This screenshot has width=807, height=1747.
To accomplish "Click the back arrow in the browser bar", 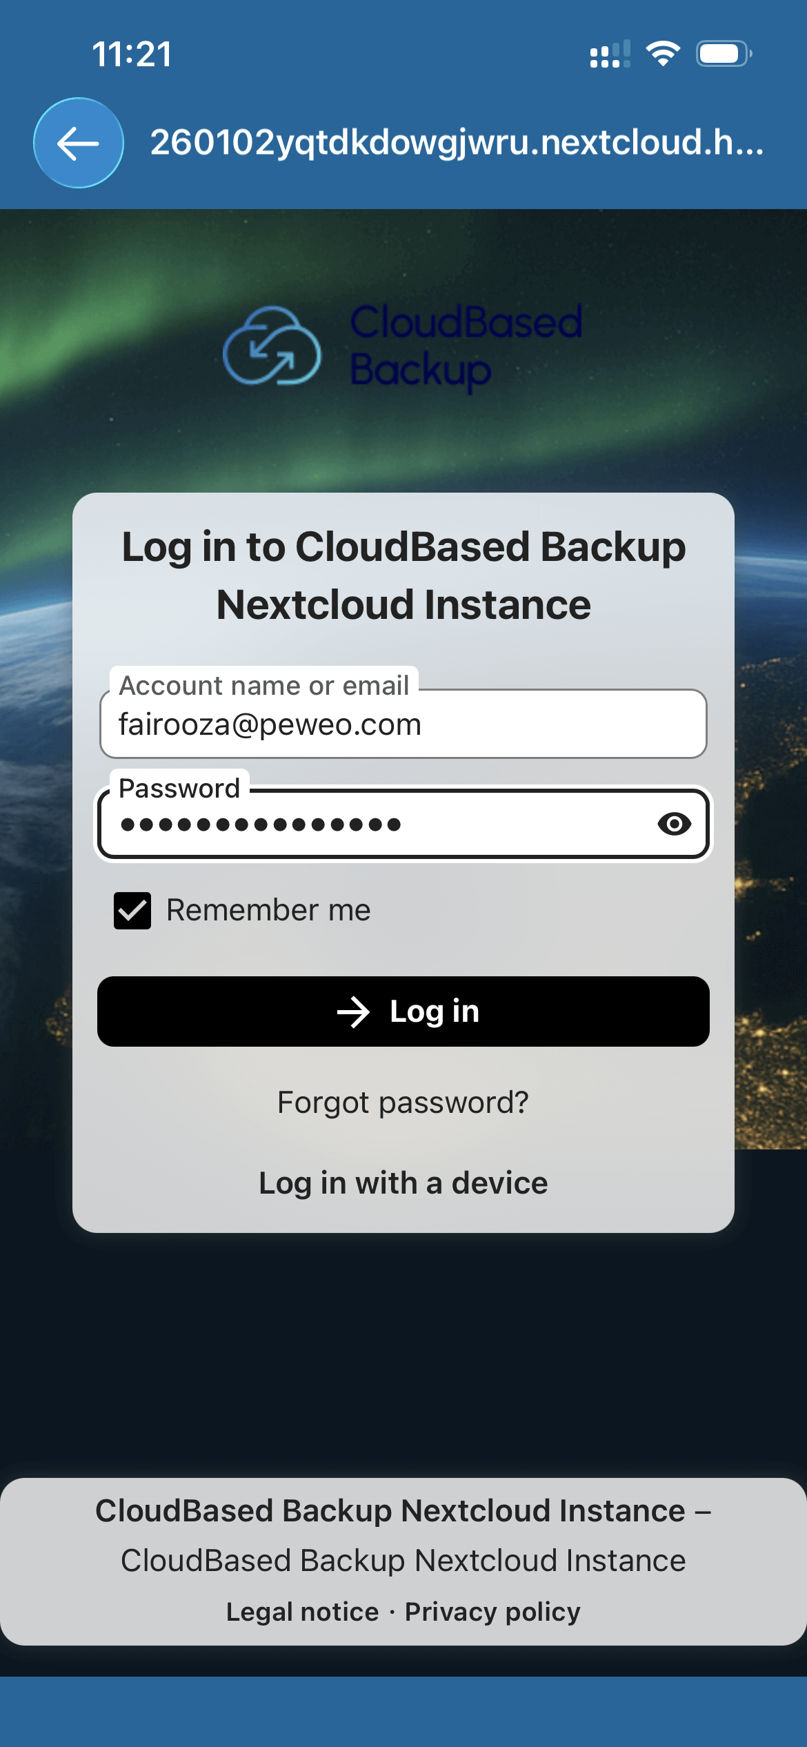I will click(x=78, y=144).
